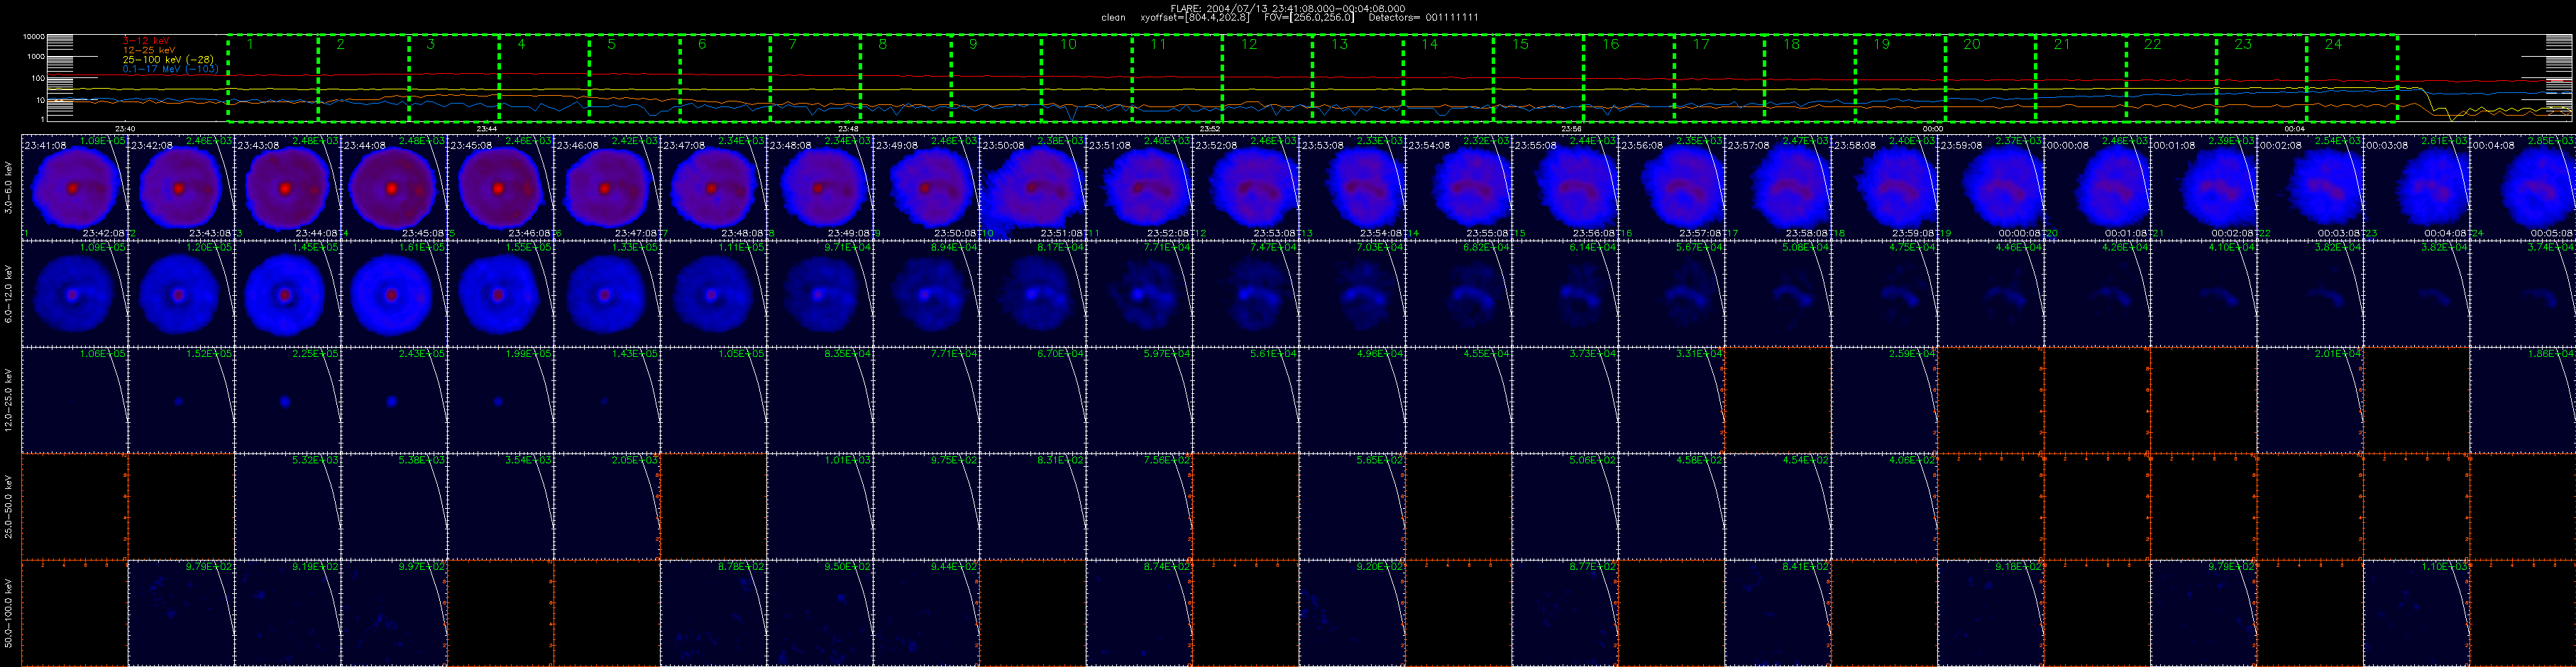Open the 3.0-6.0 keV image at 23:50:08
Image resolution: width=2576 pixels, height=667 pixels.
(1032, 187)
